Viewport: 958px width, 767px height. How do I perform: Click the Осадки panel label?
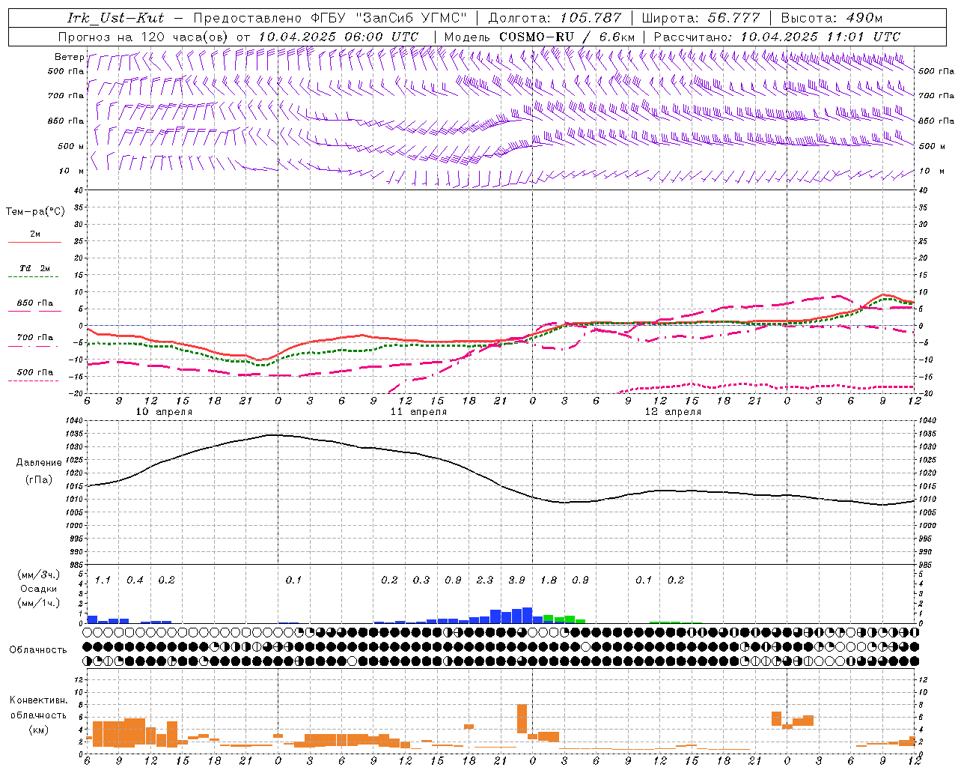coord(39,589)
